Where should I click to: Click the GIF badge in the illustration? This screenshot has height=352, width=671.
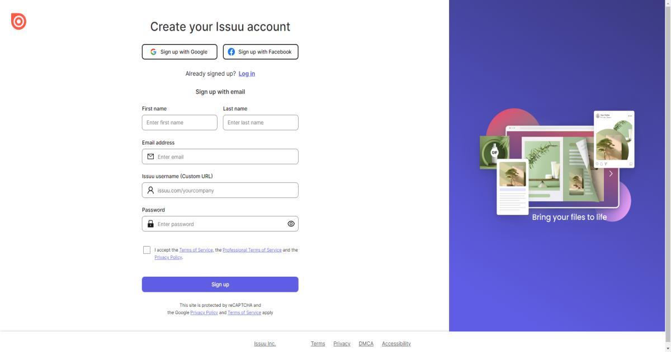click(x=494, y=152)
